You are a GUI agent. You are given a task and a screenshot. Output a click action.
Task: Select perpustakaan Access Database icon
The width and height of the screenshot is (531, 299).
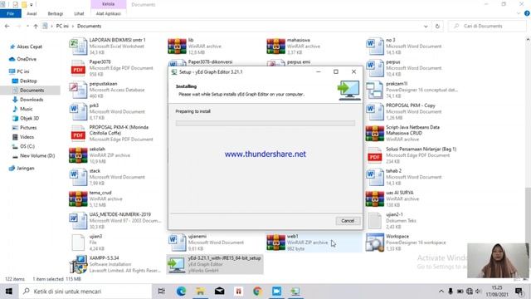tap(78, 91)
